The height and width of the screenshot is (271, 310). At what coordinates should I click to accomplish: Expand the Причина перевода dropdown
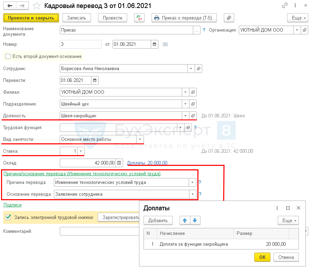(x=192, y=183)
